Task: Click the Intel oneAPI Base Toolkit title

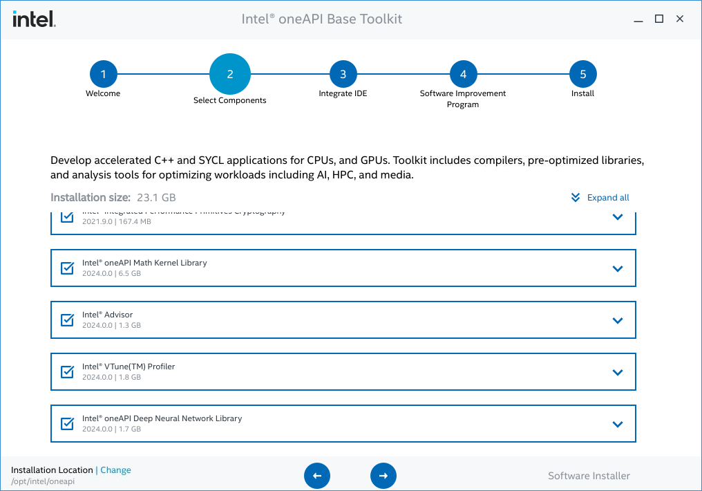Action: coord(321,19)
